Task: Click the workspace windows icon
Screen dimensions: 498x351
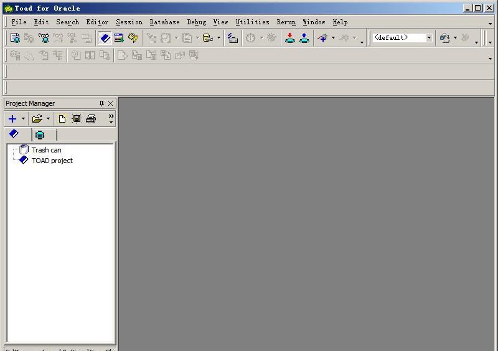Action: [444, 38]
